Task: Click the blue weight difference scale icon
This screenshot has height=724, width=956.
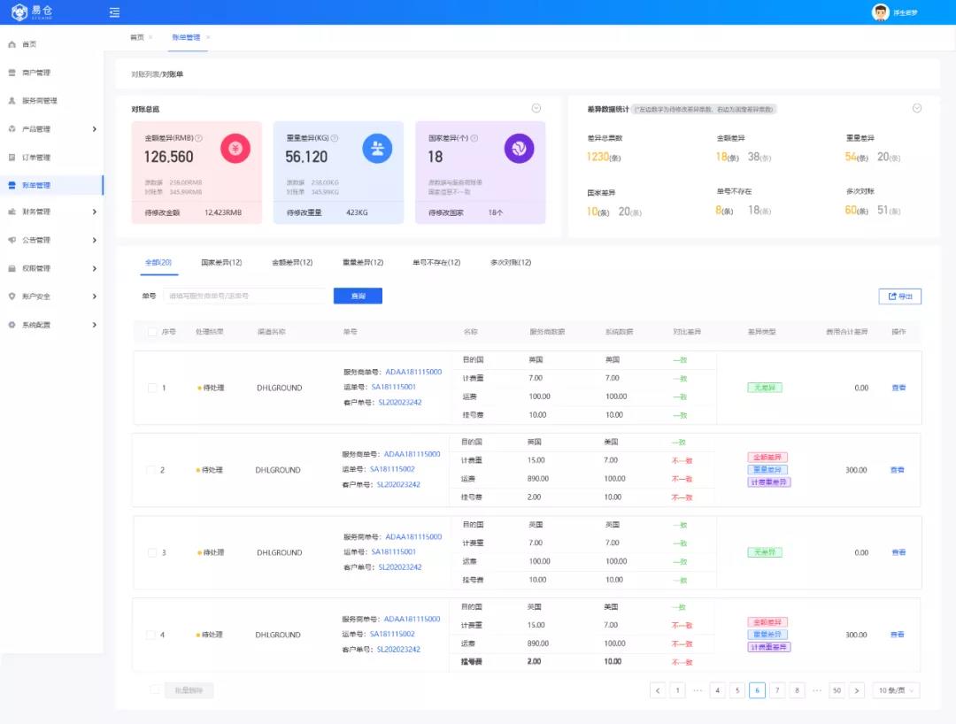Action: 377,149
